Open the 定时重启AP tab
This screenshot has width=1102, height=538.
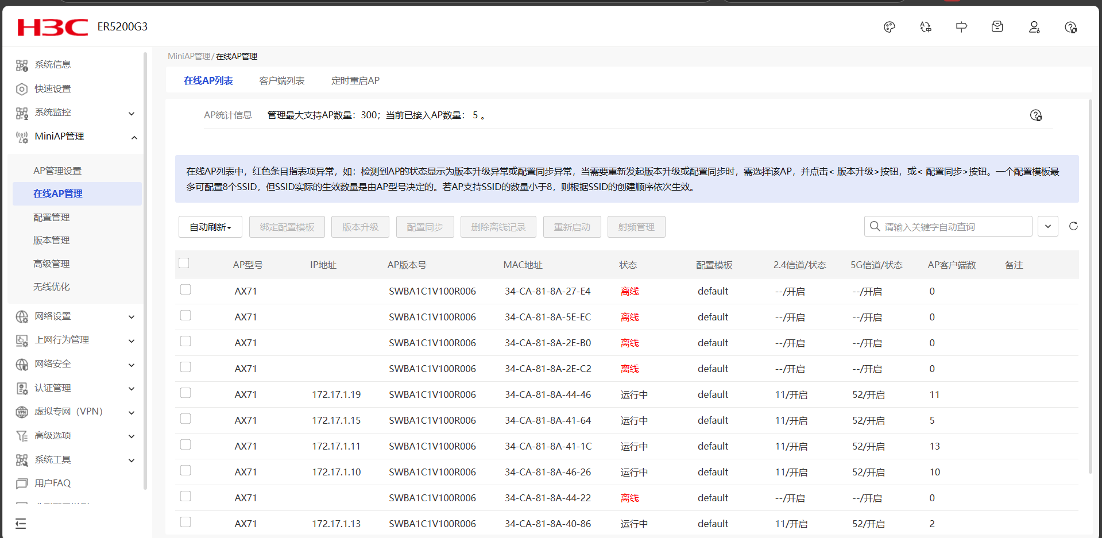click(355, 81)
